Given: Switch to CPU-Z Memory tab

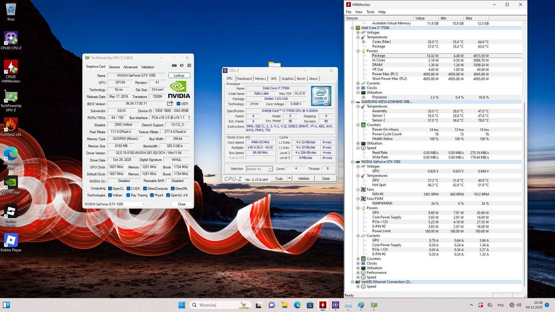Looking at the screenshot, I should click(x=260, y=79).
